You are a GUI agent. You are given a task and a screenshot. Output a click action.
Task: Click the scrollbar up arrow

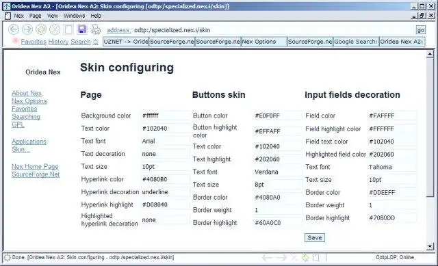[430, 53]
